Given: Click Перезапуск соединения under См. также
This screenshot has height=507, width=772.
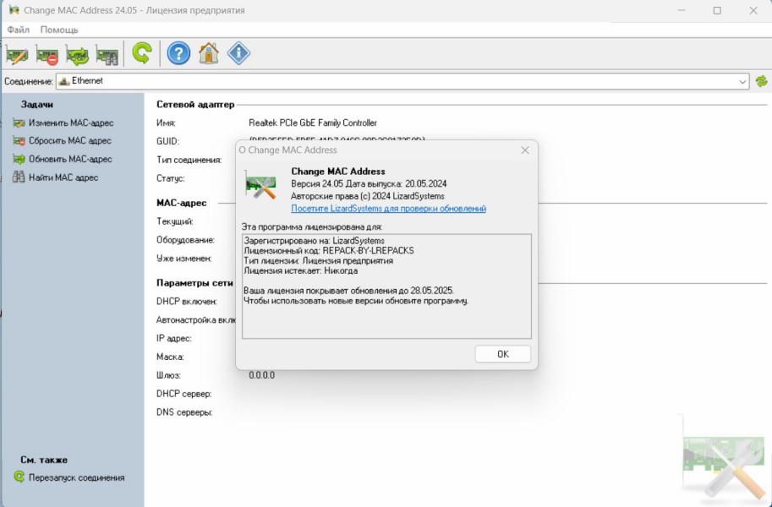Looking at the screenshot, I should coord(69,477).
